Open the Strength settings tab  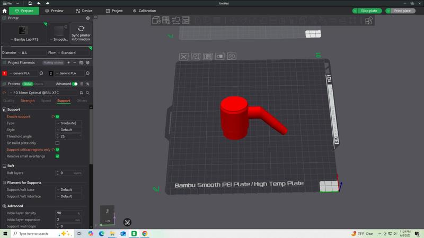click(x=28, y=100)
